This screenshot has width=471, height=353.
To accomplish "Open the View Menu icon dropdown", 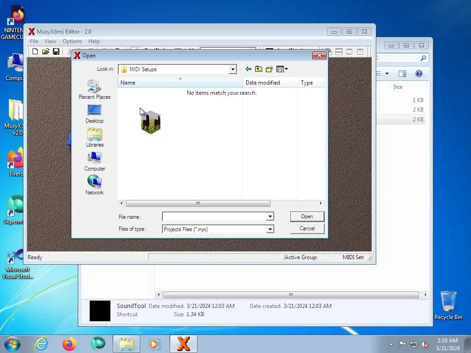I will [x=282, y=69].
